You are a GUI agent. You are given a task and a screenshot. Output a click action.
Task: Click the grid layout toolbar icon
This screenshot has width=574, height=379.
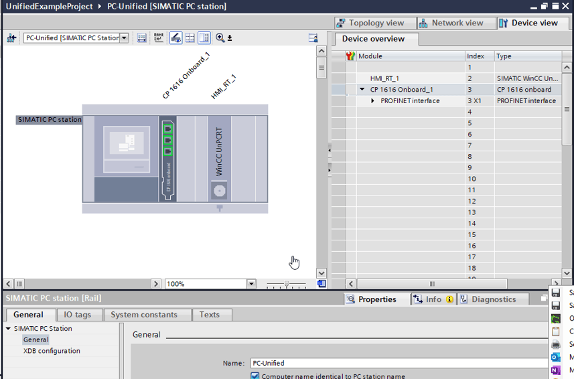(x=190, y=37)
